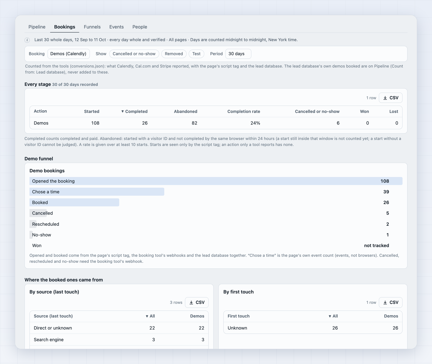Click the 'not tracked' value for Won
Screen dimensions: 432x364
click(376, 245)
